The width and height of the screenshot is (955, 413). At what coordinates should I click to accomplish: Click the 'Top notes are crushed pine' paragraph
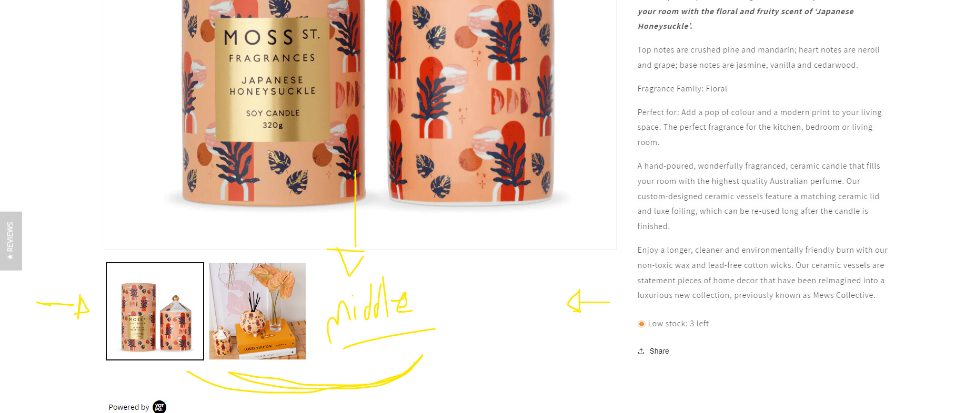758,57
